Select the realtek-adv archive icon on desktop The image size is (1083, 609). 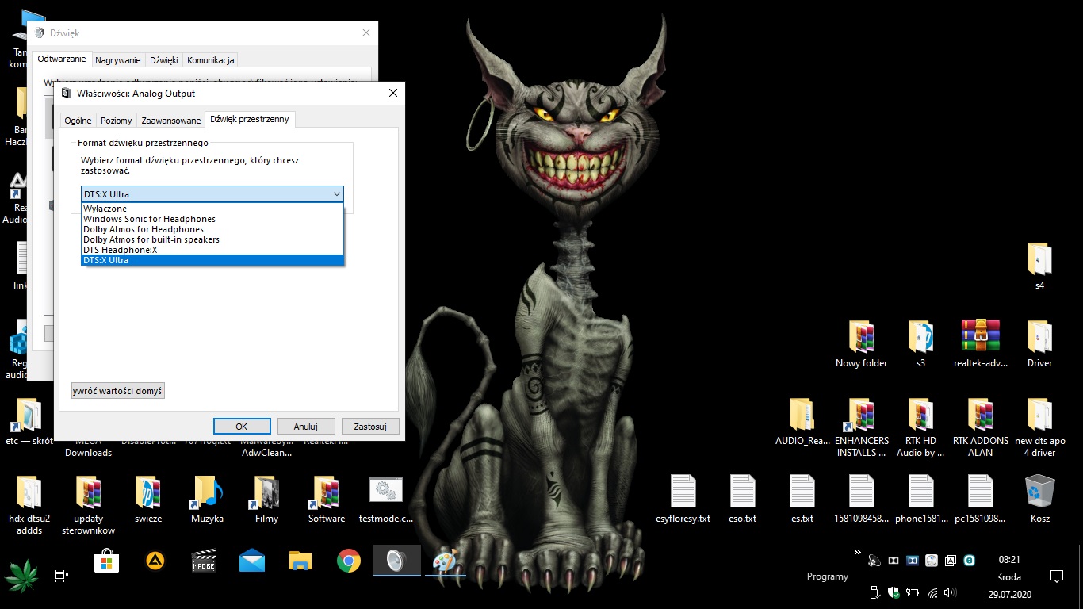980,343
